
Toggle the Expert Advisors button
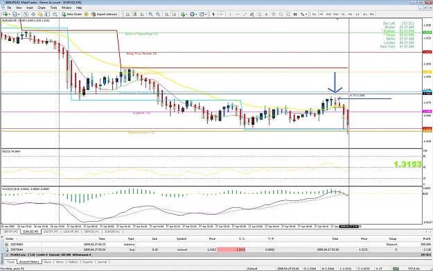[x=105, y=14]
